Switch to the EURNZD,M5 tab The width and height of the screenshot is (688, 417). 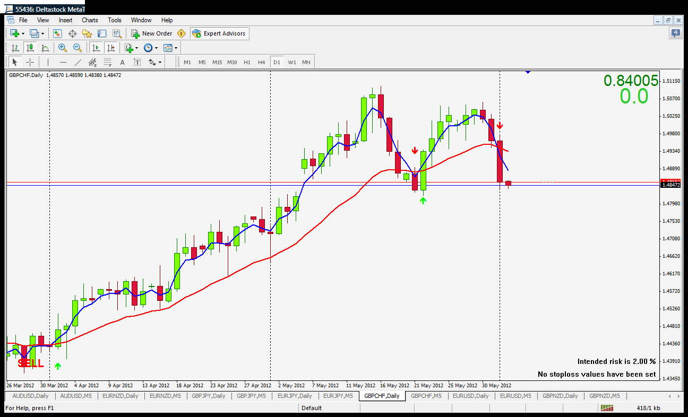165,396
